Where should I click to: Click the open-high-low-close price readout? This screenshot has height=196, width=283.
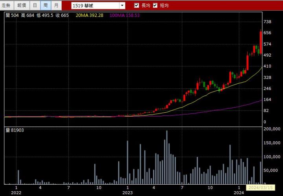click(x=37, y=15)
